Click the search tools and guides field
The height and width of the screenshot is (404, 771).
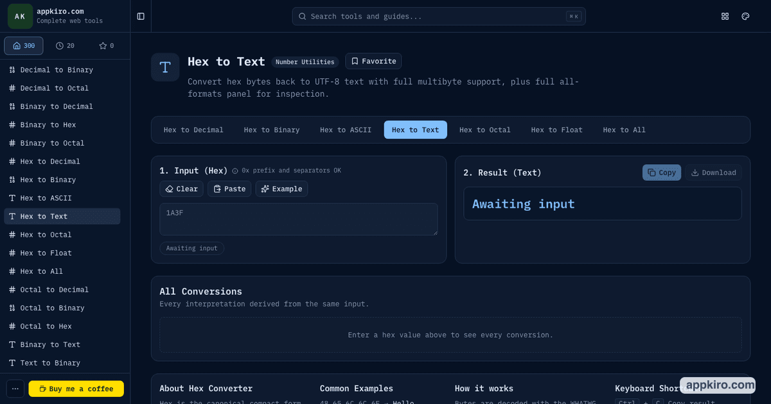pos(439,16)
